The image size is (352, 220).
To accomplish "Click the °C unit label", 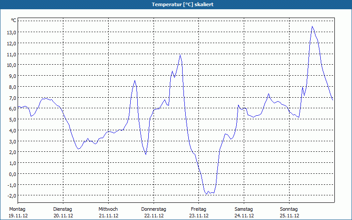I will click(x=14, y=20).
